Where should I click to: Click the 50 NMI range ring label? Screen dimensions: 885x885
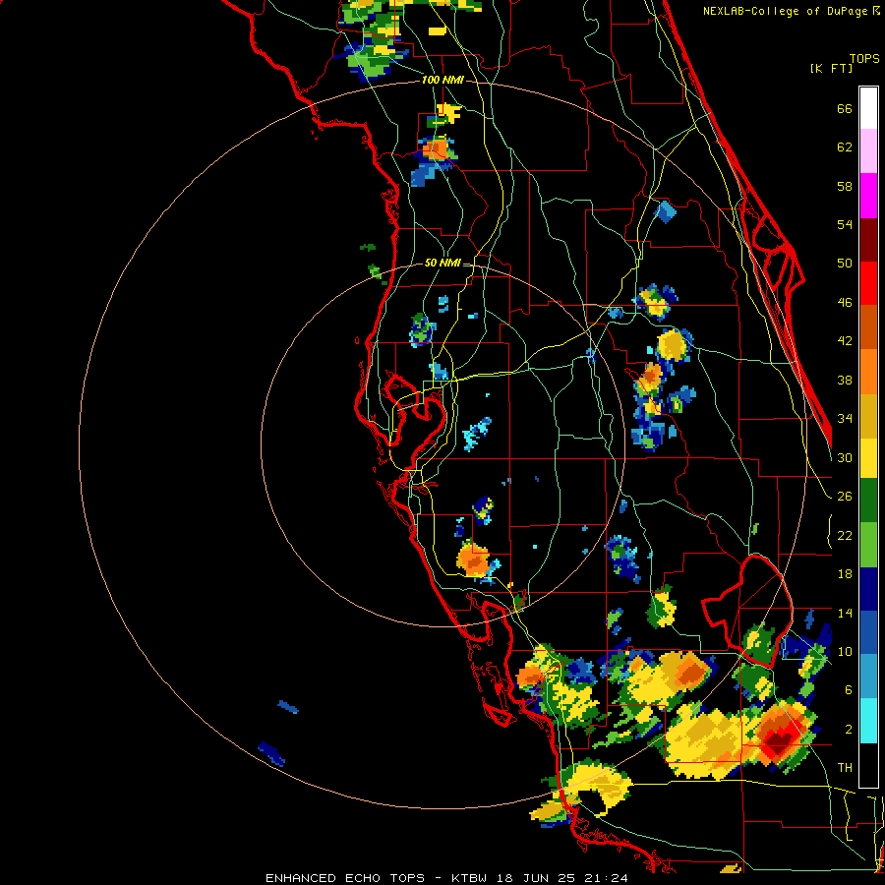442,263
